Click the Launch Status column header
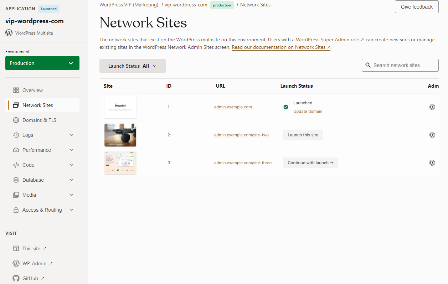Image resolution: width=448 pixels, height=284 pixels. tap(297, 86)
